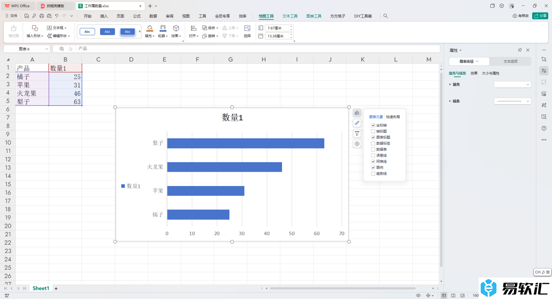552x299 pixels.
Task: Select the Sheet1 sheet tab
Action: [41, 288]
